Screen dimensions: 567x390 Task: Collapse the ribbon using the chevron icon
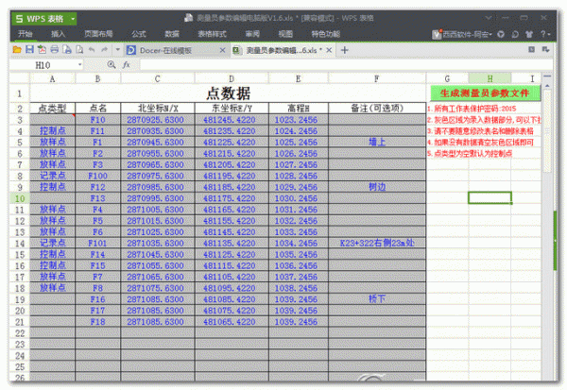point(489,18)
